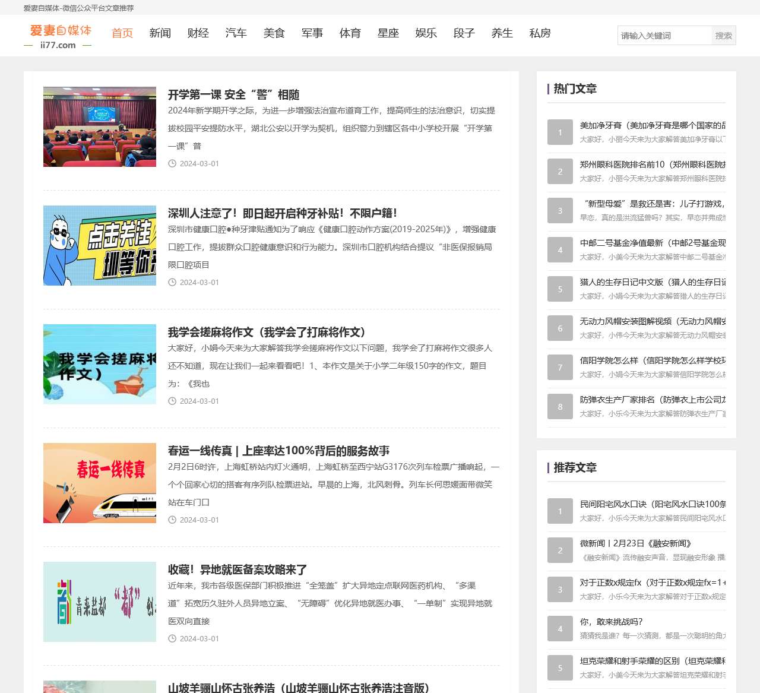760x693 pixels.
Task: Click the 搜索 search button
Action: pos(723,35)
